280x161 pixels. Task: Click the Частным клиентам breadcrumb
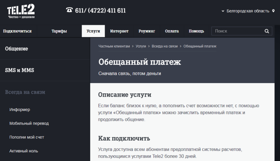click(x=114, y=46)
